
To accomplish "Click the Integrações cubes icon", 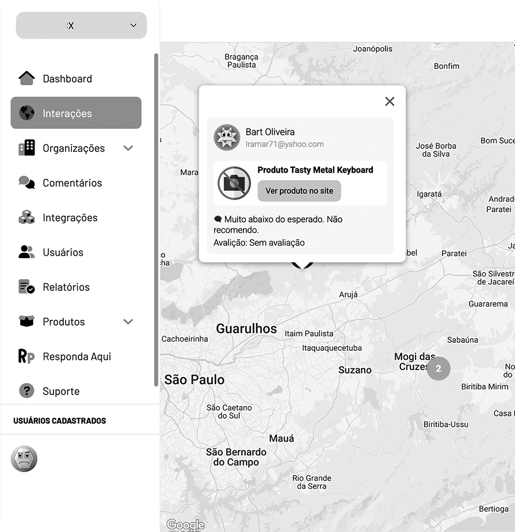I will coord(26,217).
